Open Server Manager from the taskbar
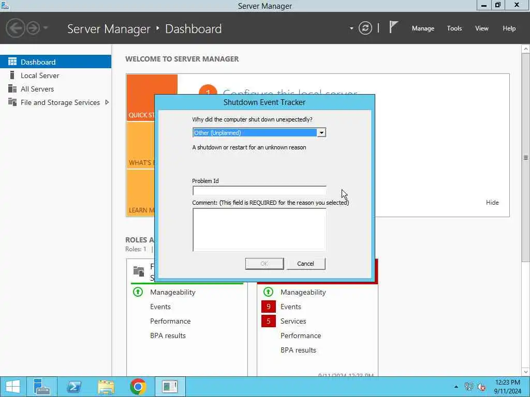This screenshot has height=397, width=530. pyautogui.click(x=42, y=387)
